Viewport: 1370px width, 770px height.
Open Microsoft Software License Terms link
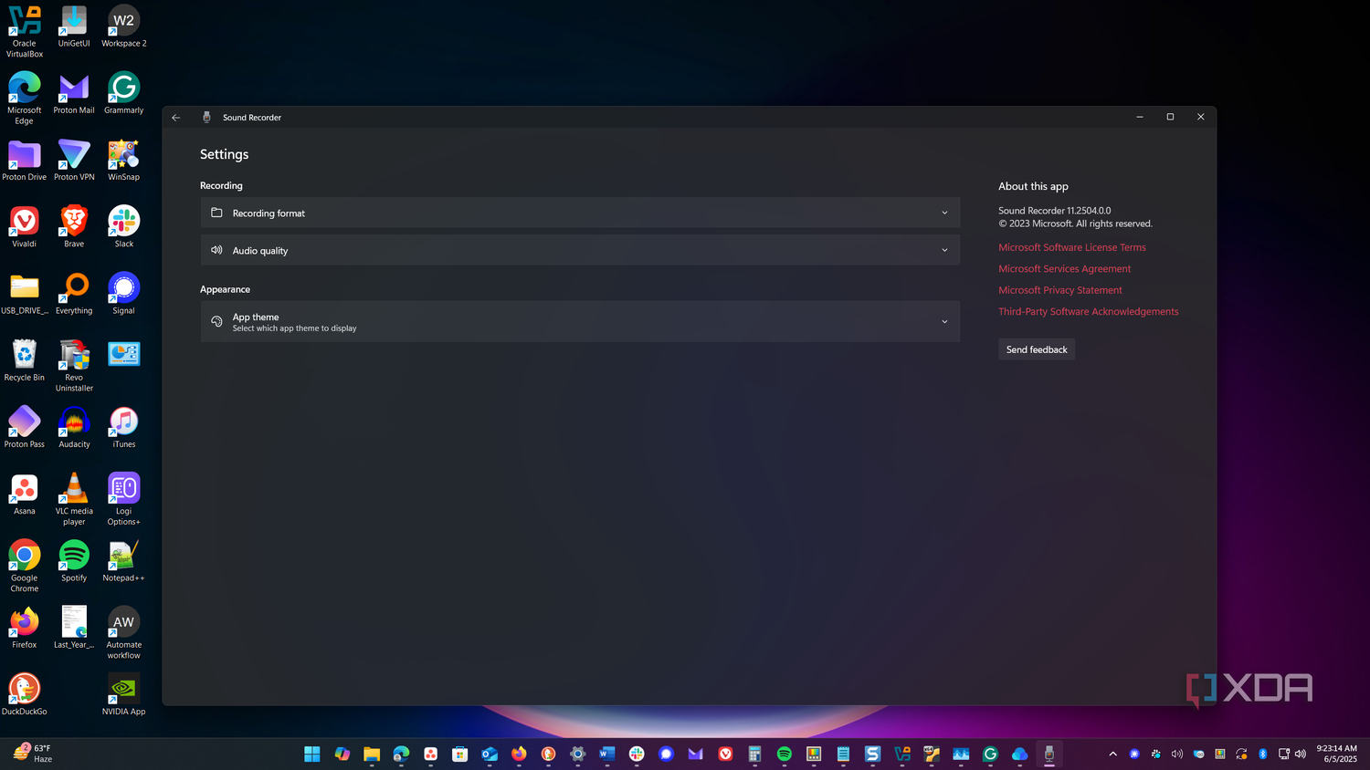[1071, 247]
